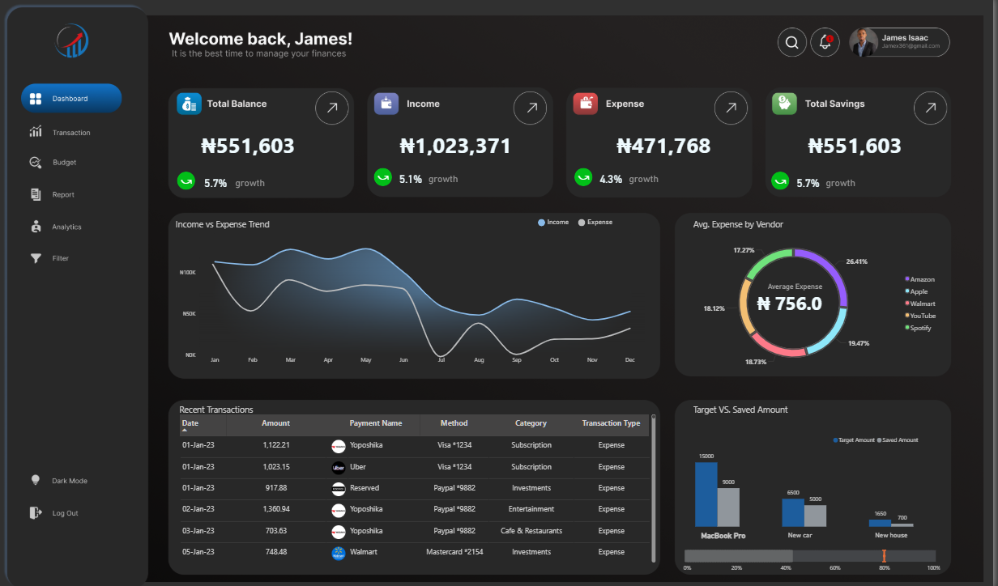Open the search magnifier button
Screen dimensions: 998x586
click(x=792, y=42)
